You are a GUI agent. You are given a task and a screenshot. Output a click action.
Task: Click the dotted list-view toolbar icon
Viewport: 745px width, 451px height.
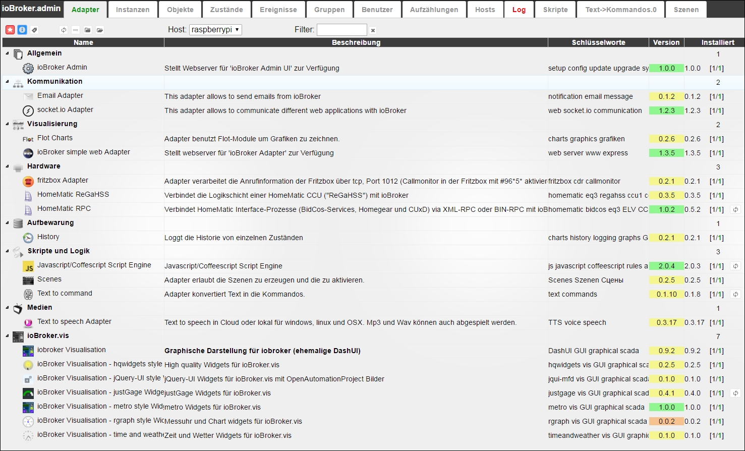click(76, 30)
